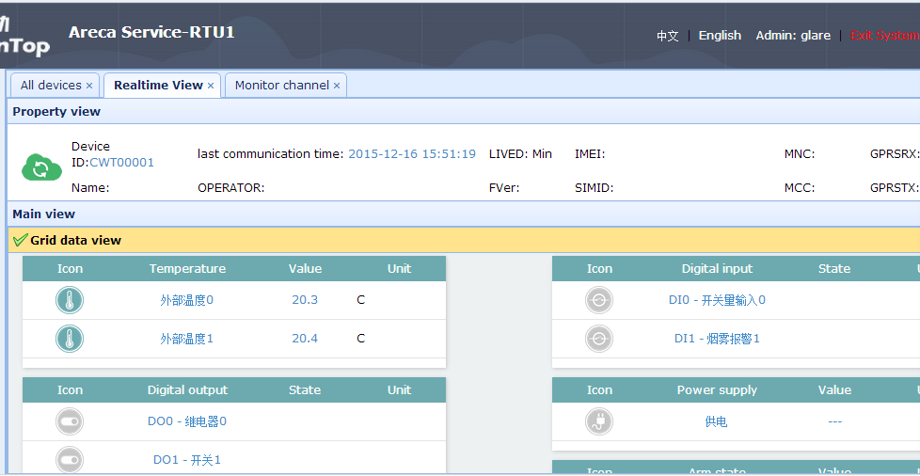Click the DI1 smoke alarm input icon

[599, 340]
